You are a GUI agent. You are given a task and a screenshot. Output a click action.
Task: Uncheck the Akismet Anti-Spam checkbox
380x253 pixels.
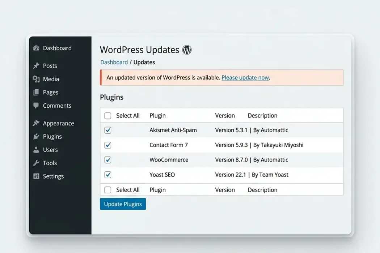(x=108, y=130)
